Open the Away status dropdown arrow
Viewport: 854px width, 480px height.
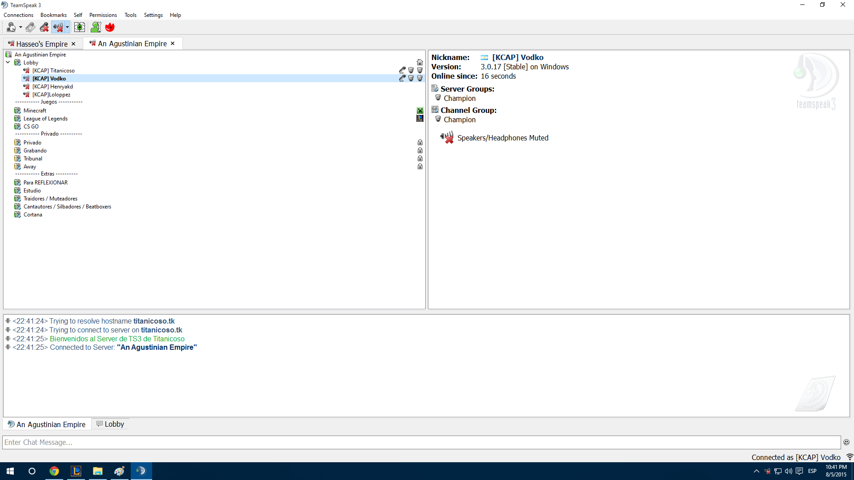(x=20, y=28)
